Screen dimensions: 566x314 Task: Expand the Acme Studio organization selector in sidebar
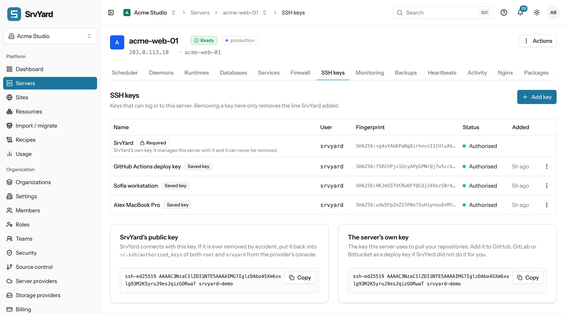click(50, 36)
